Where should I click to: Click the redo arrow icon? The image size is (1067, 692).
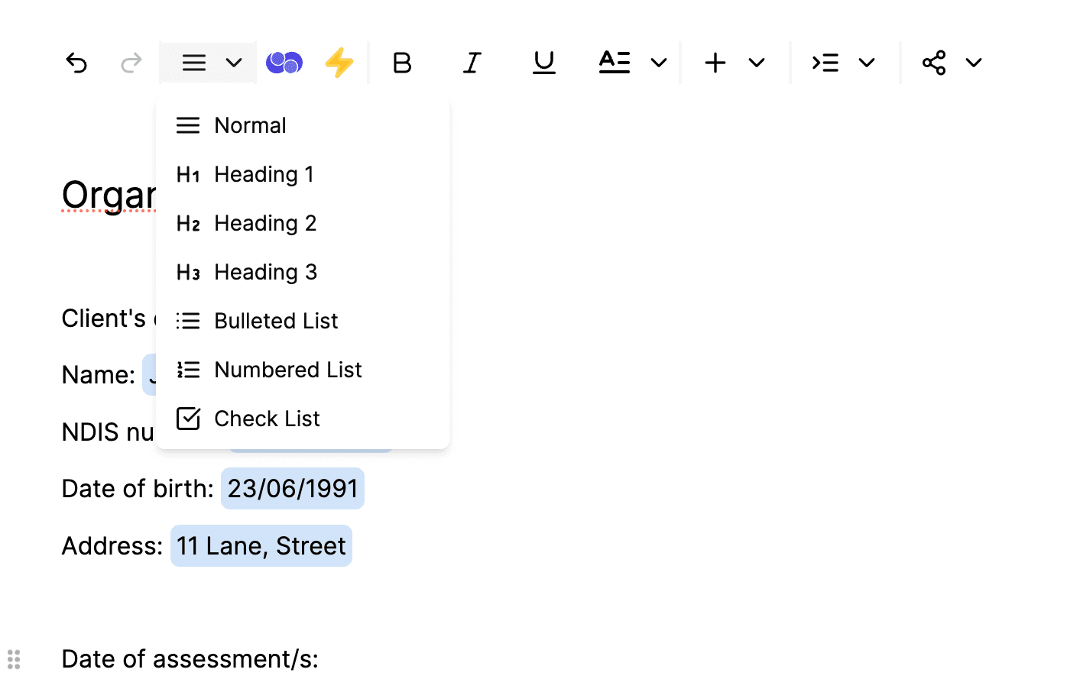point(131,63)
